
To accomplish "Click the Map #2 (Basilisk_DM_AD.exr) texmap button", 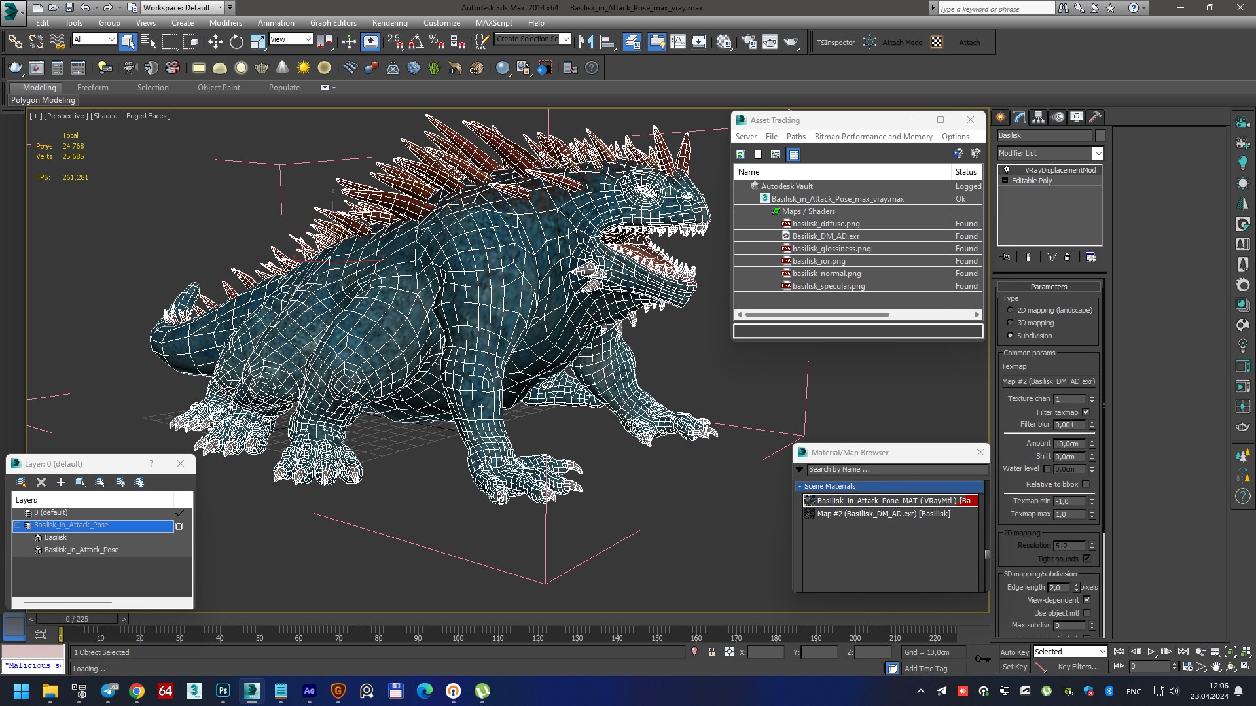I will [1048, 381].
